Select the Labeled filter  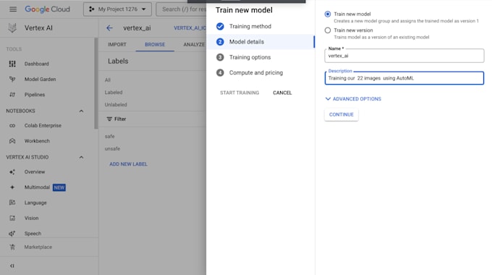[114, 93]
